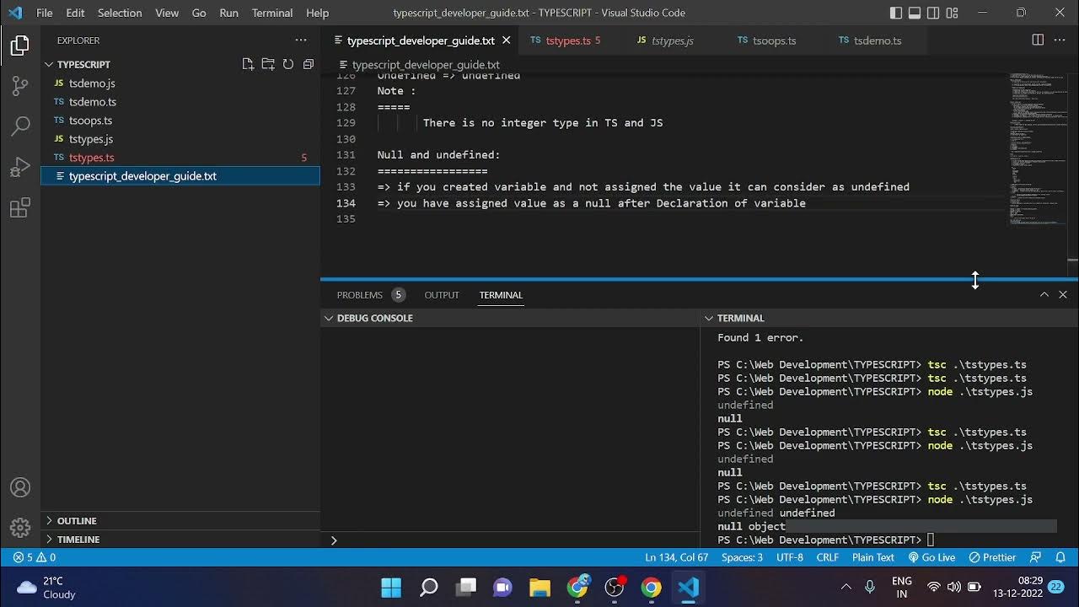Image resolution: width=1079 pixels, height=607 pixels.
Task: Click the New Folder icon in explorer
Action: (268, 64)
